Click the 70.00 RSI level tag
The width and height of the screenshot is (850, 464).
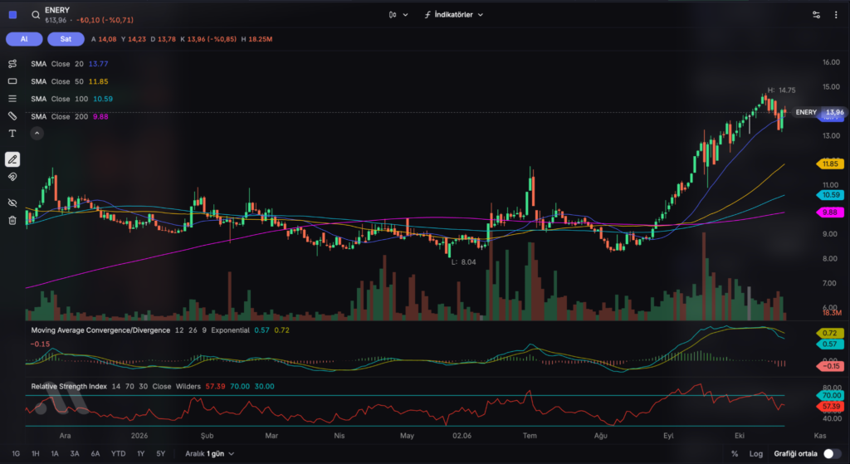click(x=830, y=396)
